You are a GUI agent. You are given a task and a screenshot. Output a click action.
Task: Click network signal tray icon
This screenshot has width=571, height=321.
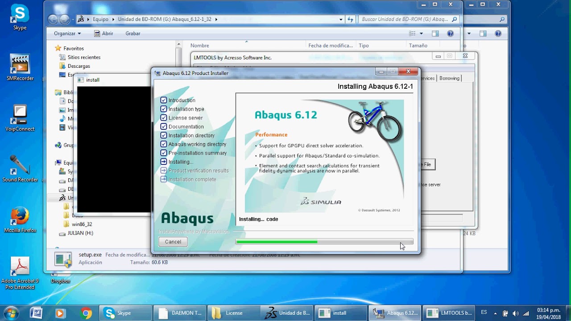tap(525, 313)
